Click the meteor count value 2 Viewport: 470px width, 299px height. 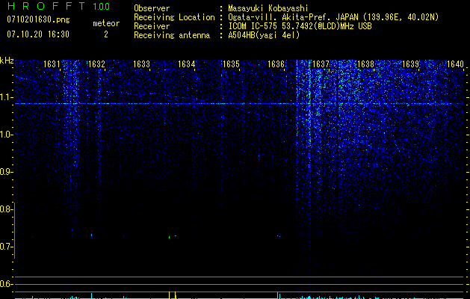[106, 34]
